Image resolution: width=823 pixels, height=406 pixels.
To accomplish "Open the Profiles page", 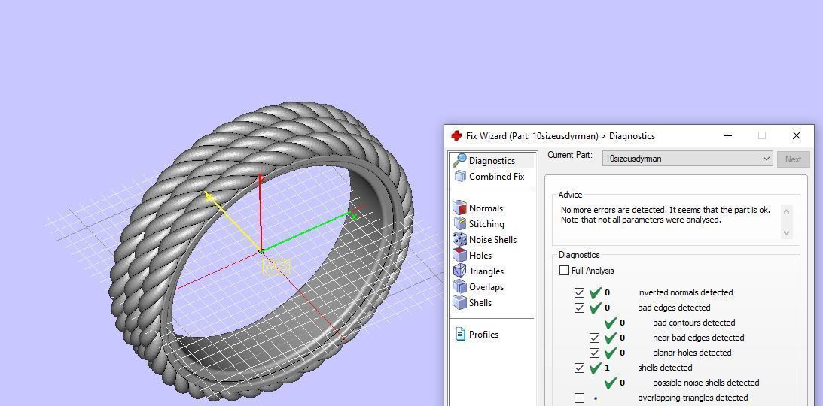I will (x=483, y=335).
